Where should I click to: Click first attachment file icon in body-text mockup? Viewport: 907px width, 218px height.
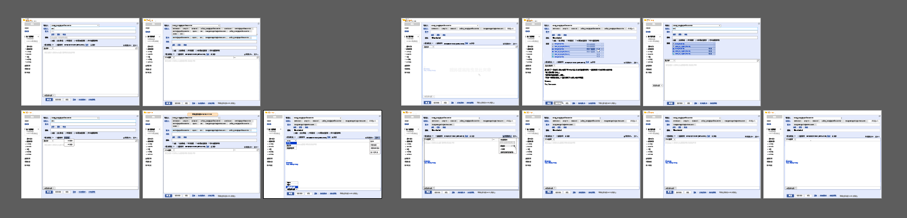554,44
